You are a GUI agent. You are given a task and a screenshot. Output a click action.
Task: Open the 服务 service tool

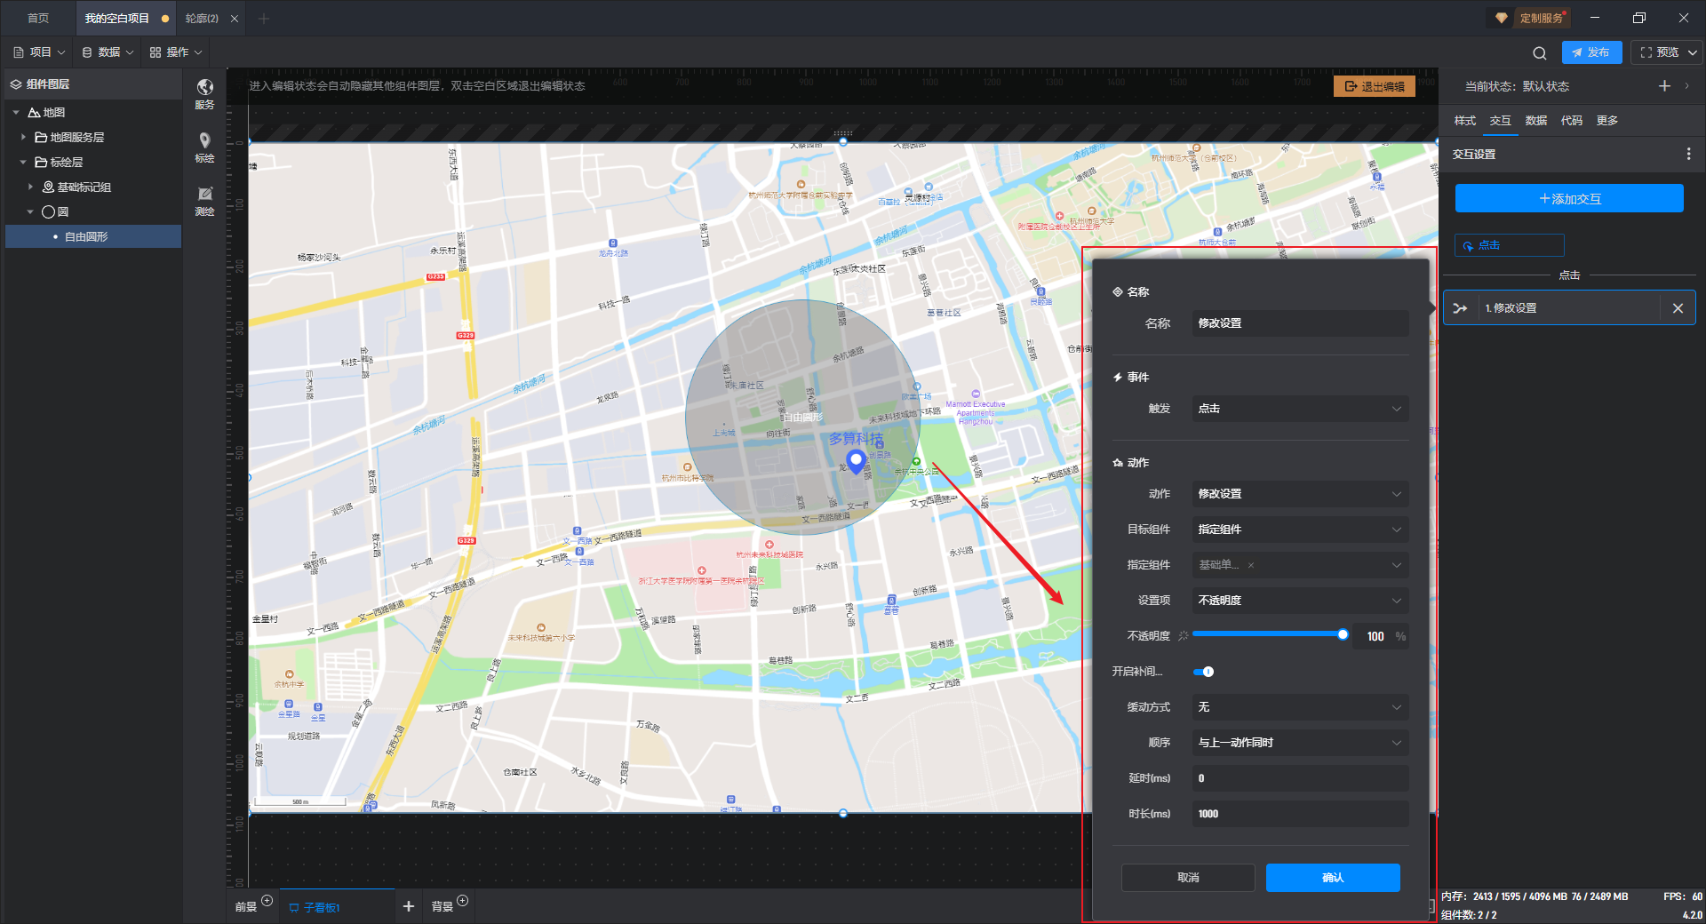click(x=204, y=93)
